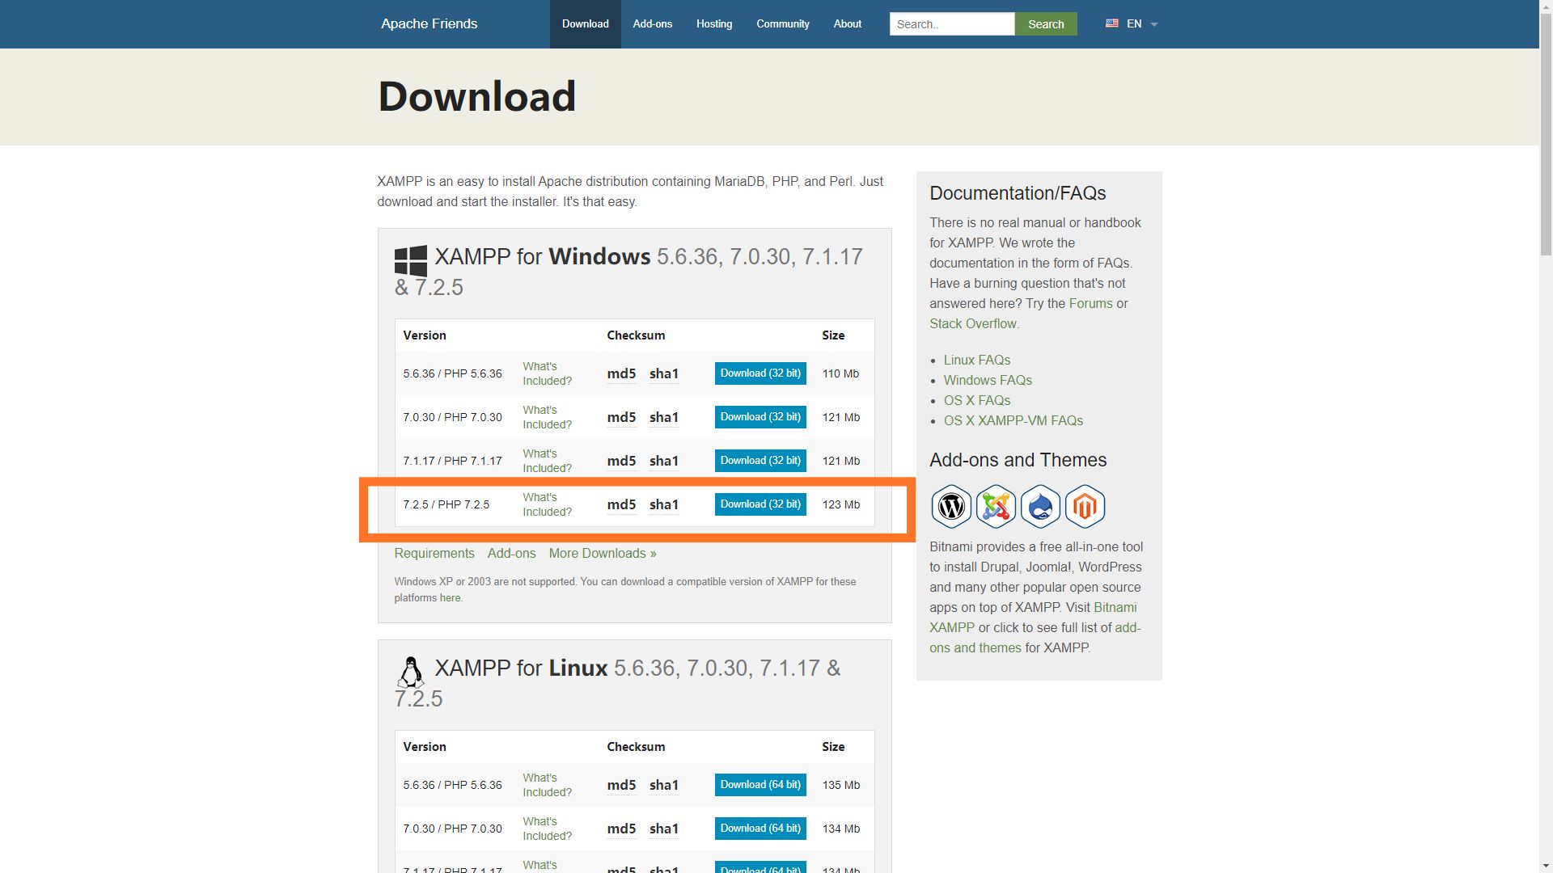Click the green Search button
The width and height of the screenshot is (1553, 873).
[x=1046, y=24]
